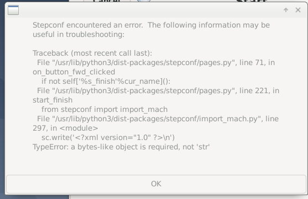
Task: Click the sc.write xml version code line
Action: coord(108,137)
